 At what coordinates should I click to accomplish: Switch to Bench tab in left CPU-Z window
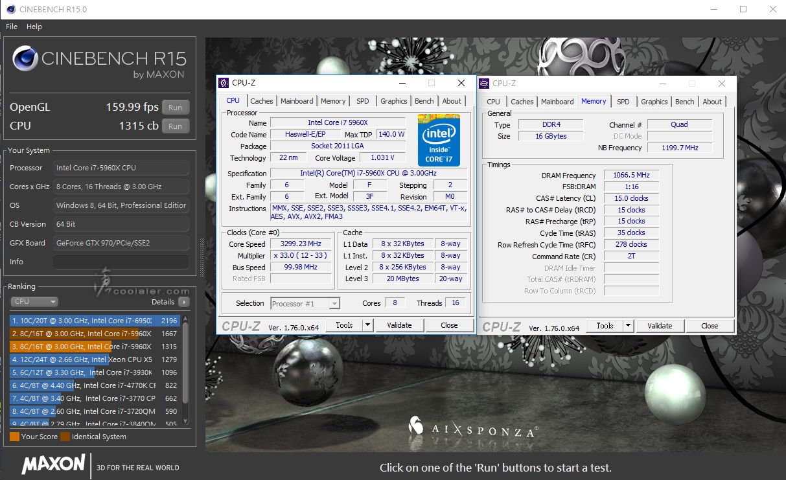[424, 101]
